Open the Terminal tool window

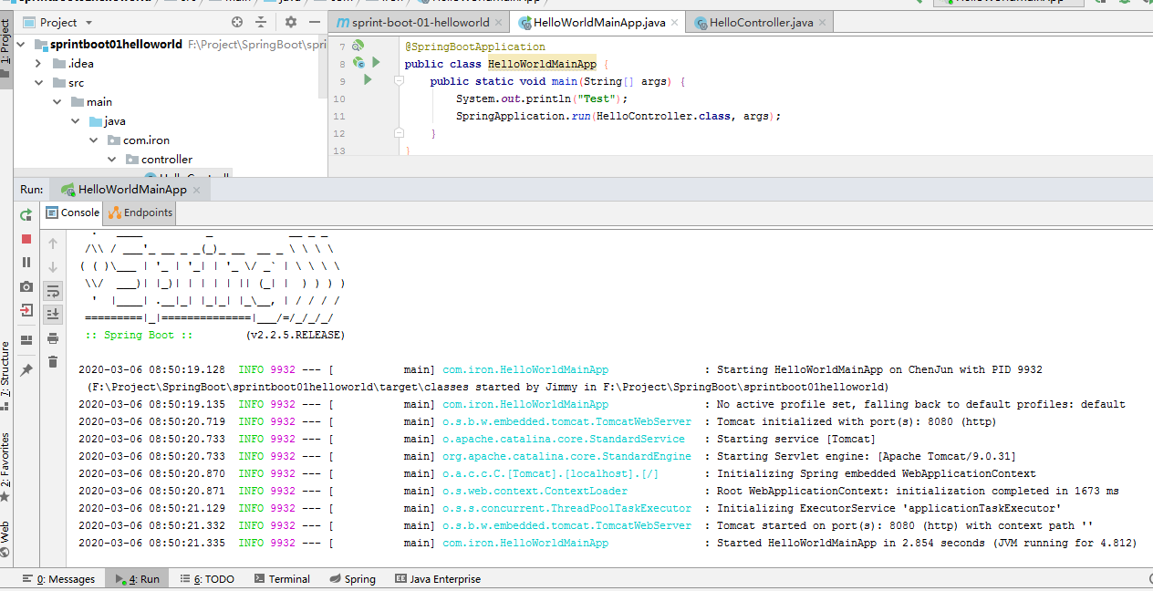[x=282, y=578]
